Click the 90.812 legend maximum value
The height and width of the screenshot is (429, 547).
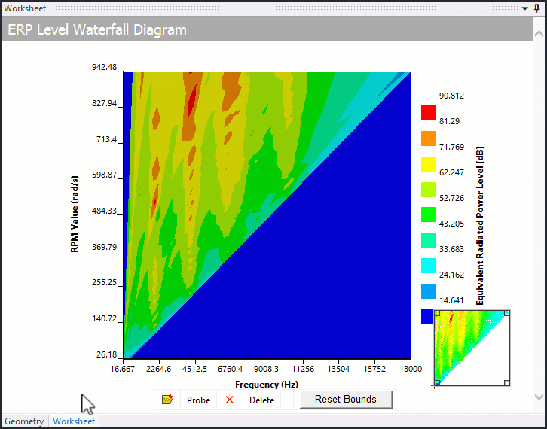coord(452,96)
